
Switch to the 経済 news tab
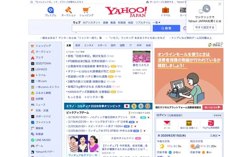[x=78, y=46]
